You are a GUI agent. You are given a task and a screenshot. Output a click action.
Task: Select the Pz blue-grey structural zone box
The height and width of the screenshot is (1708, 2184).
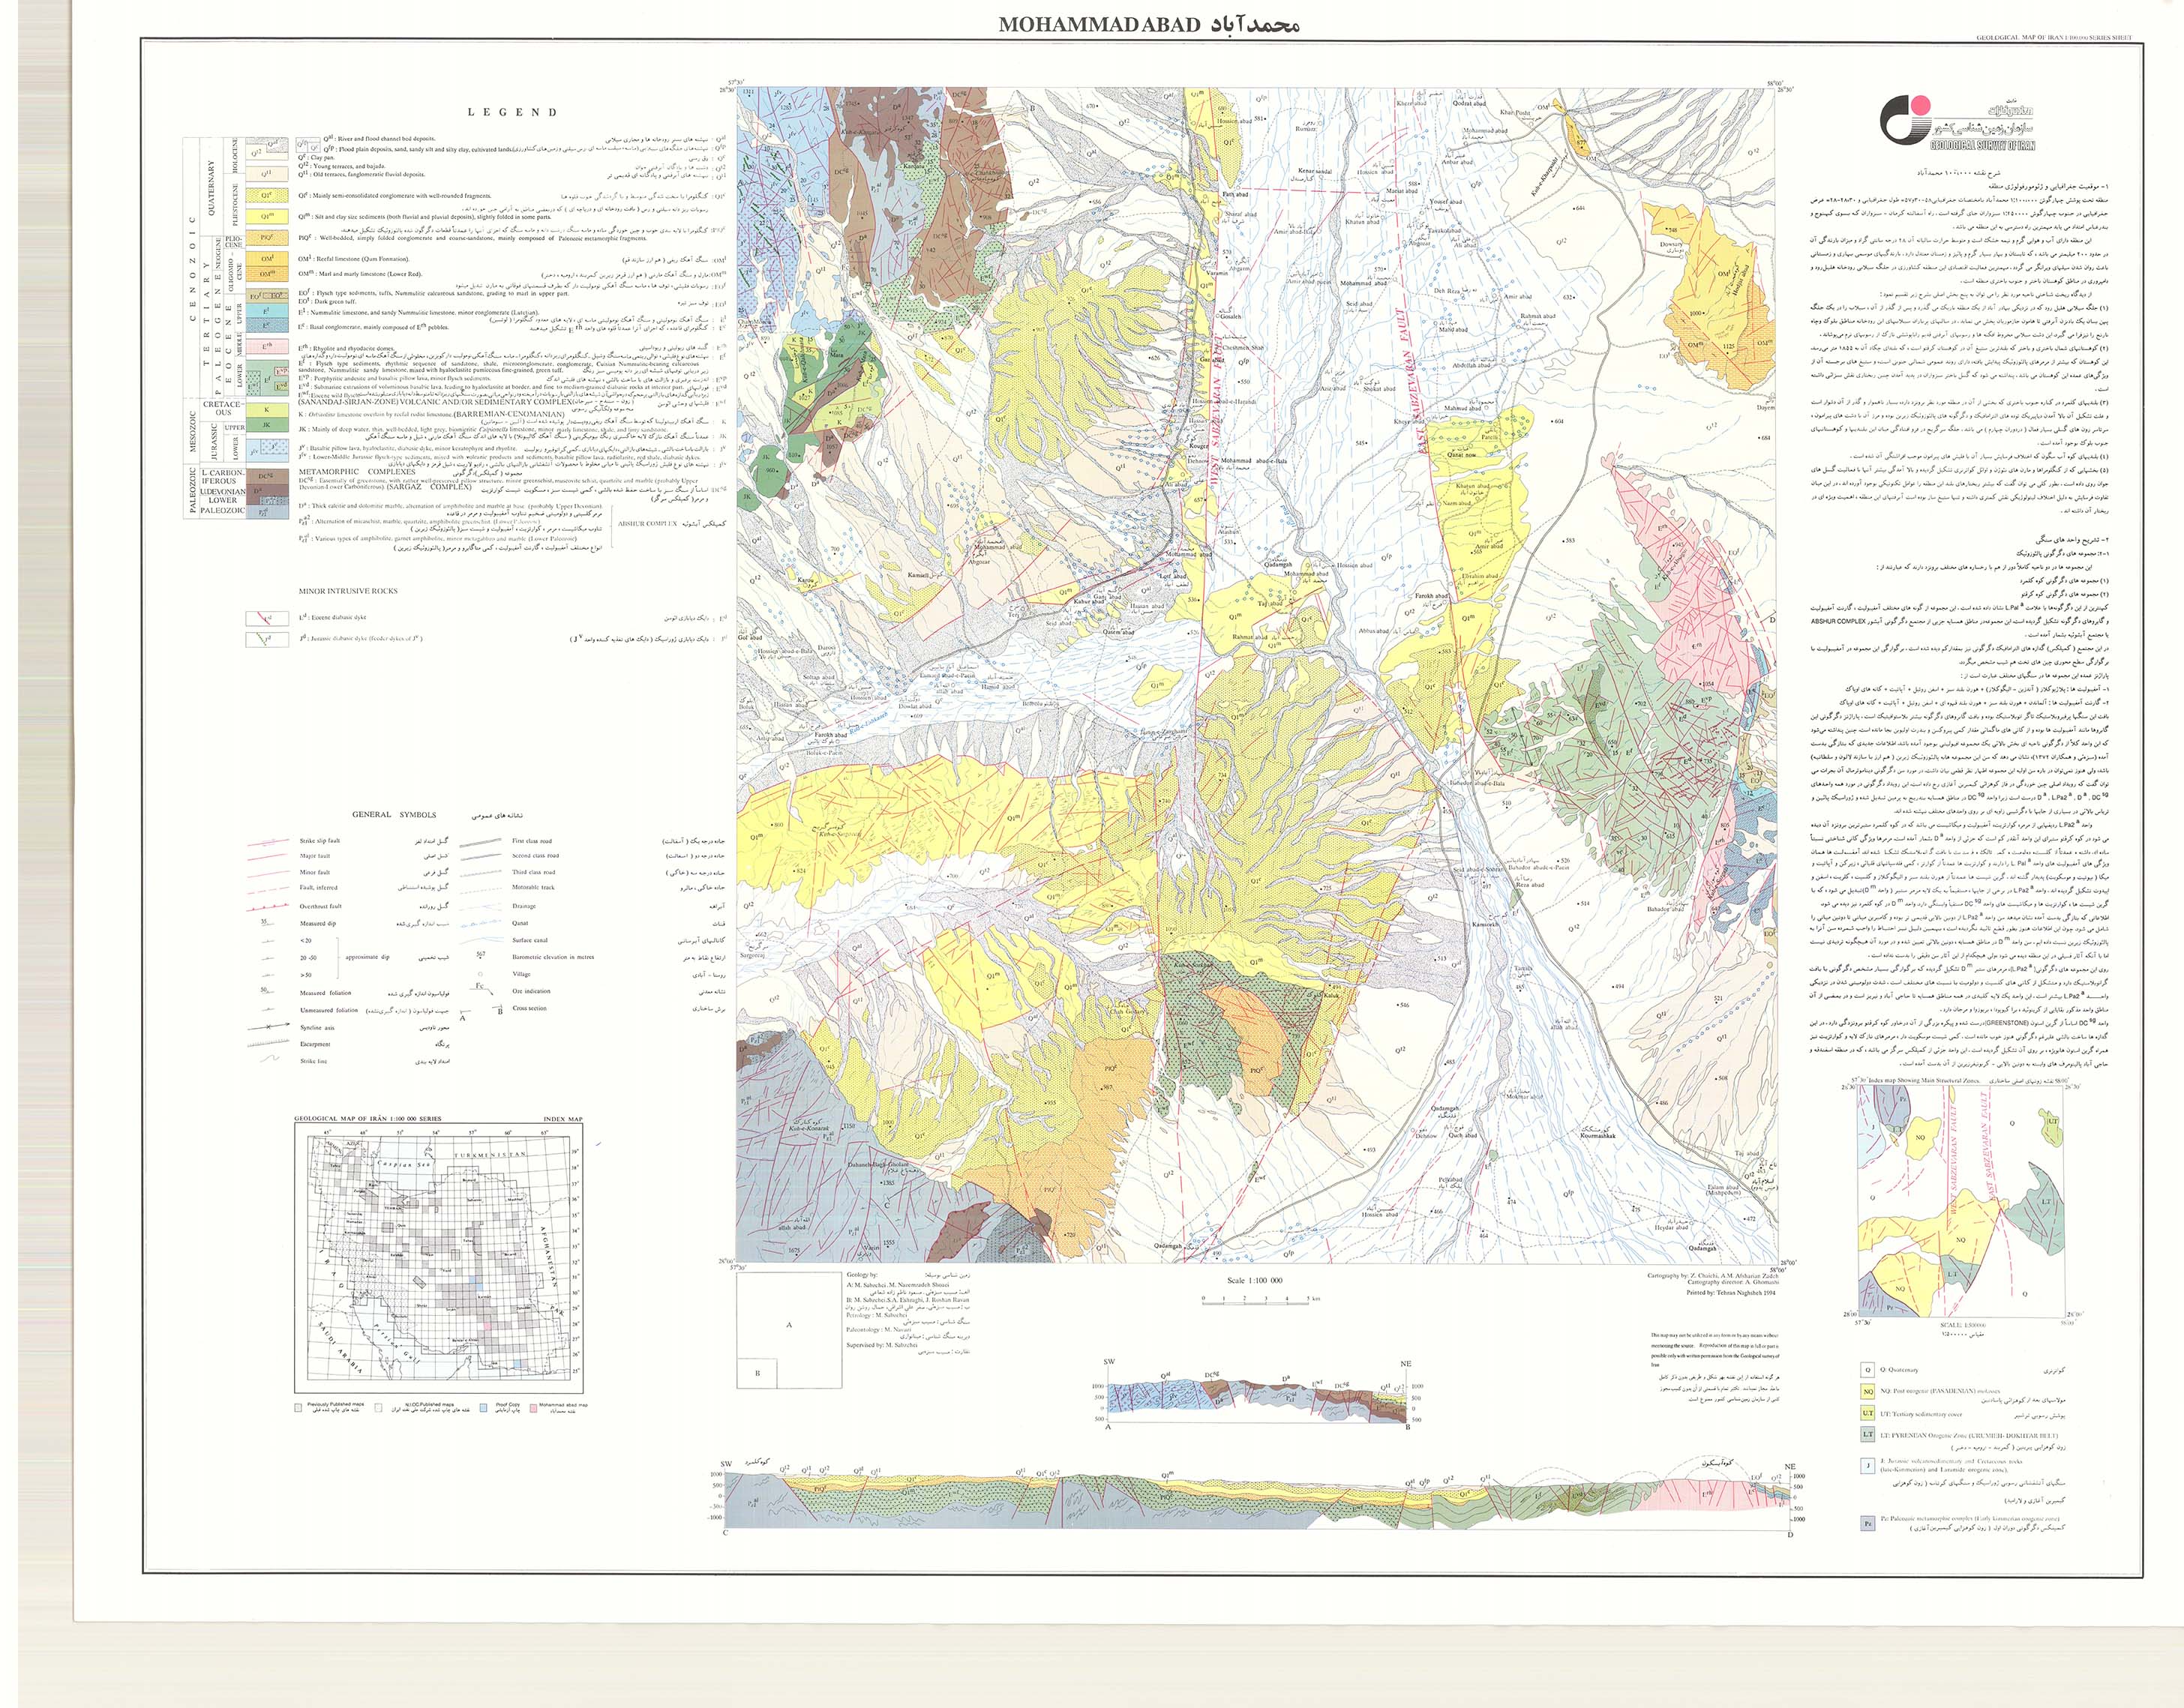tap(1867, 1524)
